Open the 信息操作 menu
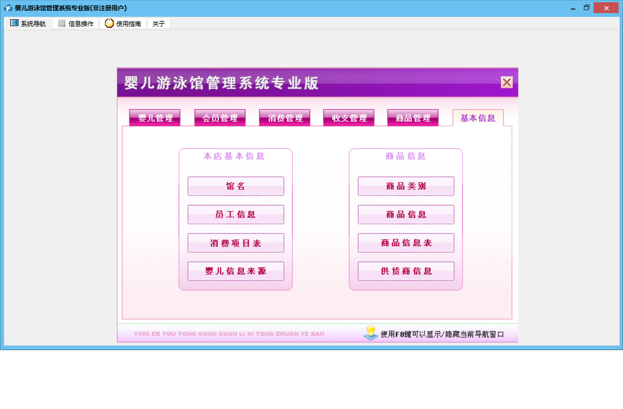Image resolution: width=623 pixels, height=409 pixels. pyautogui.click(x=75, y=23)
